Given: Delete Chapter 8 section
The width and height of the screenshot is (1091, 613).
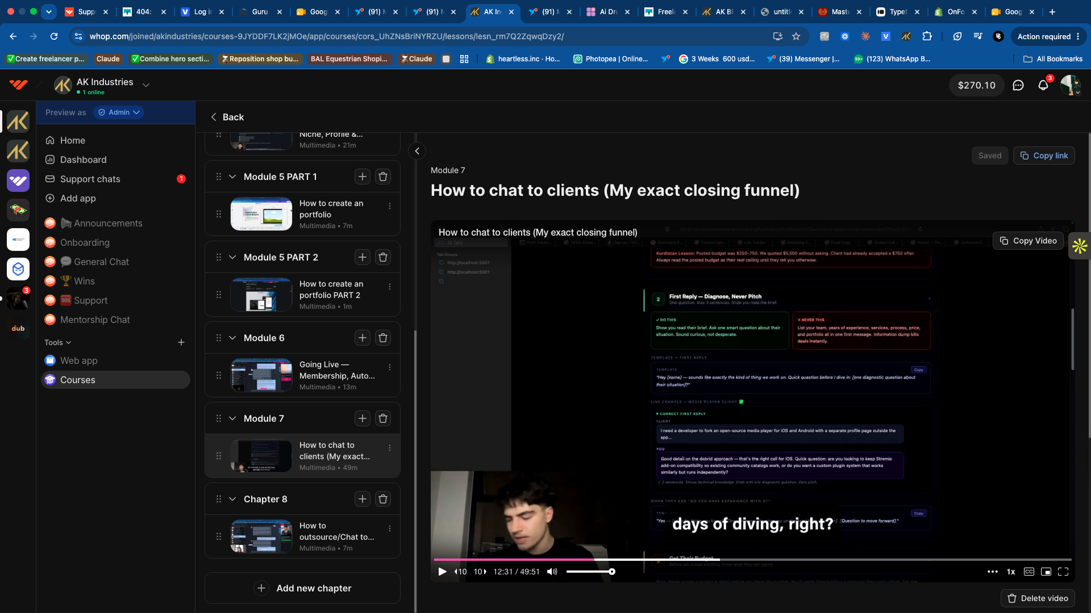Looking at the screenshot, I should pyautogui.click(x=383, y=499).
